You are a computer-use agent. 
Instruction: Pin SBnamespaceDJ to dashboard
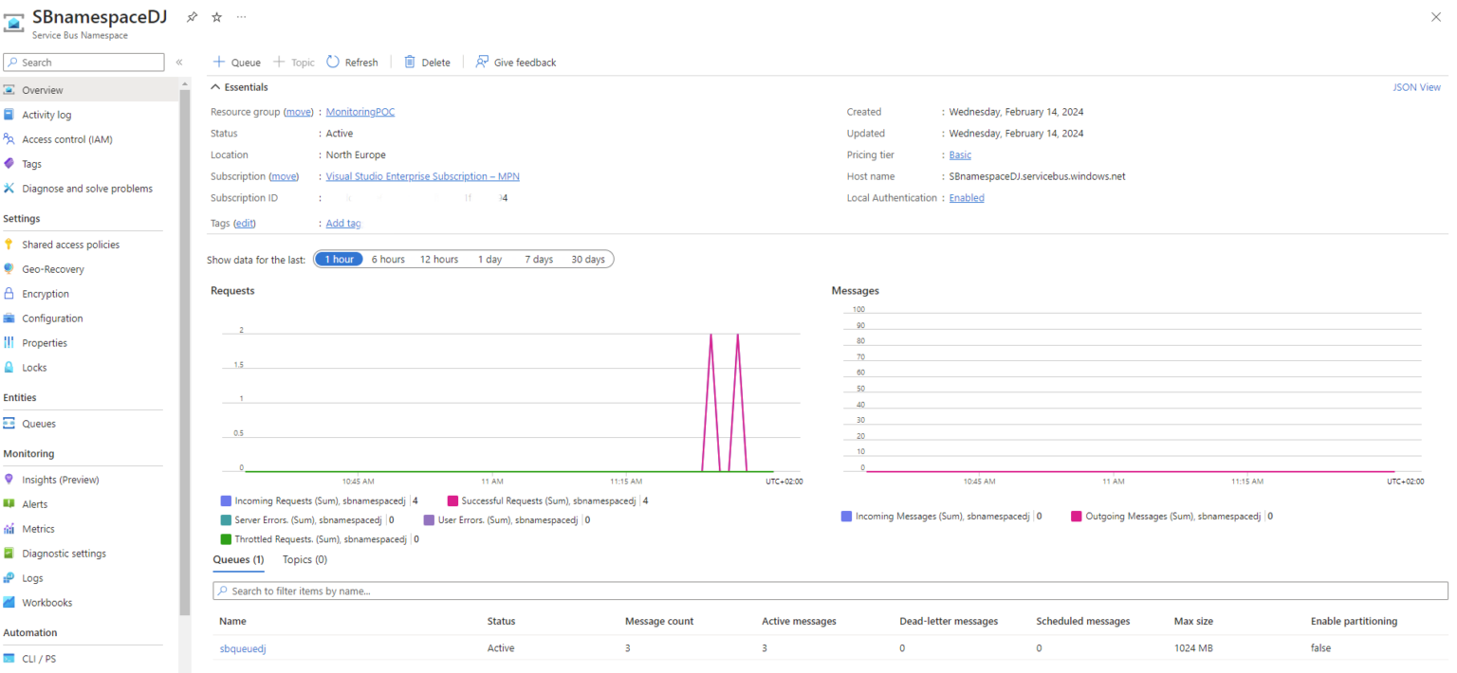[x=190, y=16]
